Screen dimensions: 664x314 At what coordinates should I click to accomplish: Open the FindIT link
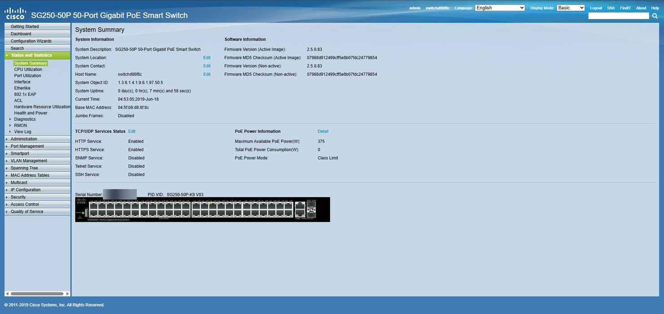(625, 8)
